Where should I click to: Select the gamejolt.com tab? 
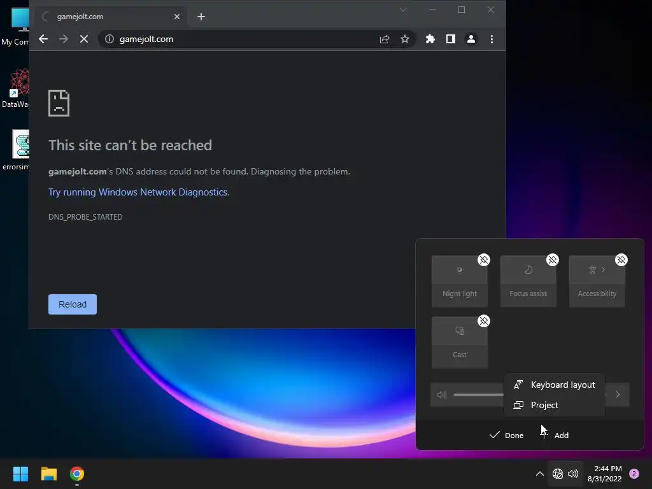tap(111, 17)
